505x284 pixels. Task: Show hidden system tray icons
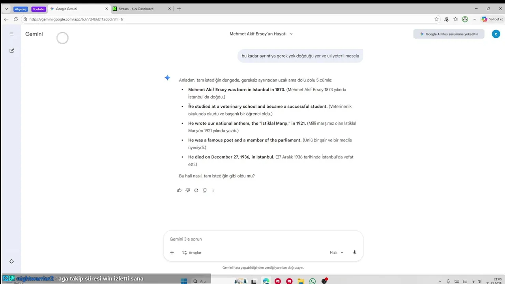click(x=440, y=281)
